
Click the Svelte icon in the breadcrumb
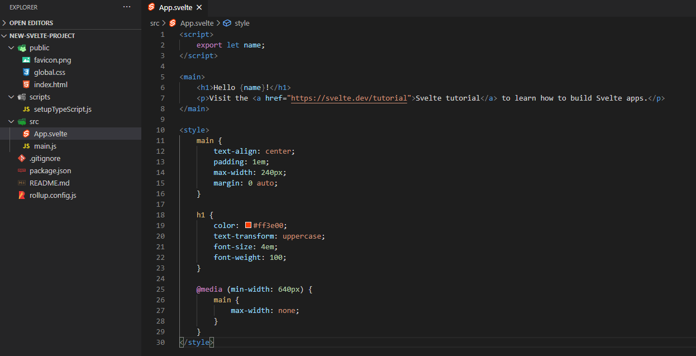point(173,23)
